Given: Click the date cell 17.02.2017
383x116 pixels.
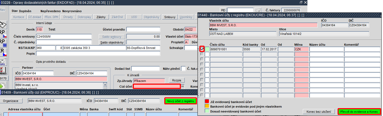Looking at the screenshot, I should 269,49.
